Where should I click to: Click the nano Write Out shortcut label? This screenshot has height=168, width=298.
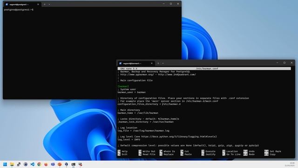149,151
